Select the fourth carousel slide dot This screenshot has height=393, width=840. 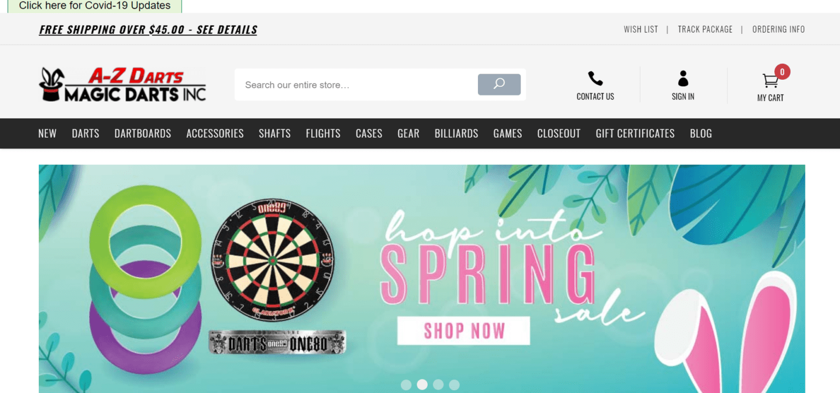[x=454, y=385]
